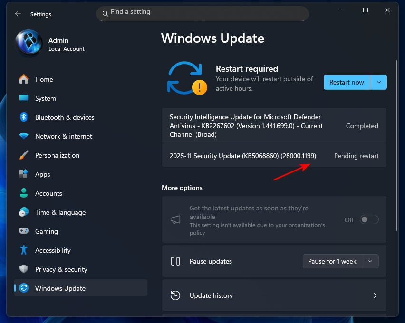This screenshot has height=323, width=405.
Task: Click the megaphone icon for latest updates
Action: (175, 220)
